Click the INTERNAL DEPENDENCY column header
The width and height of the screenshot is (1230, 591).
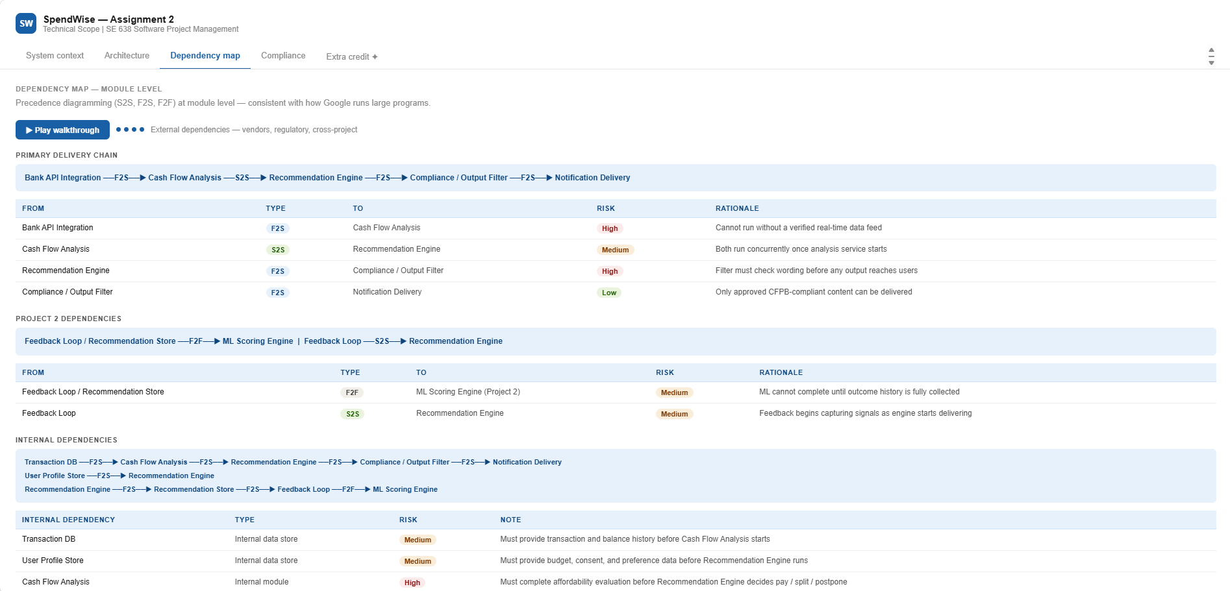68,520
